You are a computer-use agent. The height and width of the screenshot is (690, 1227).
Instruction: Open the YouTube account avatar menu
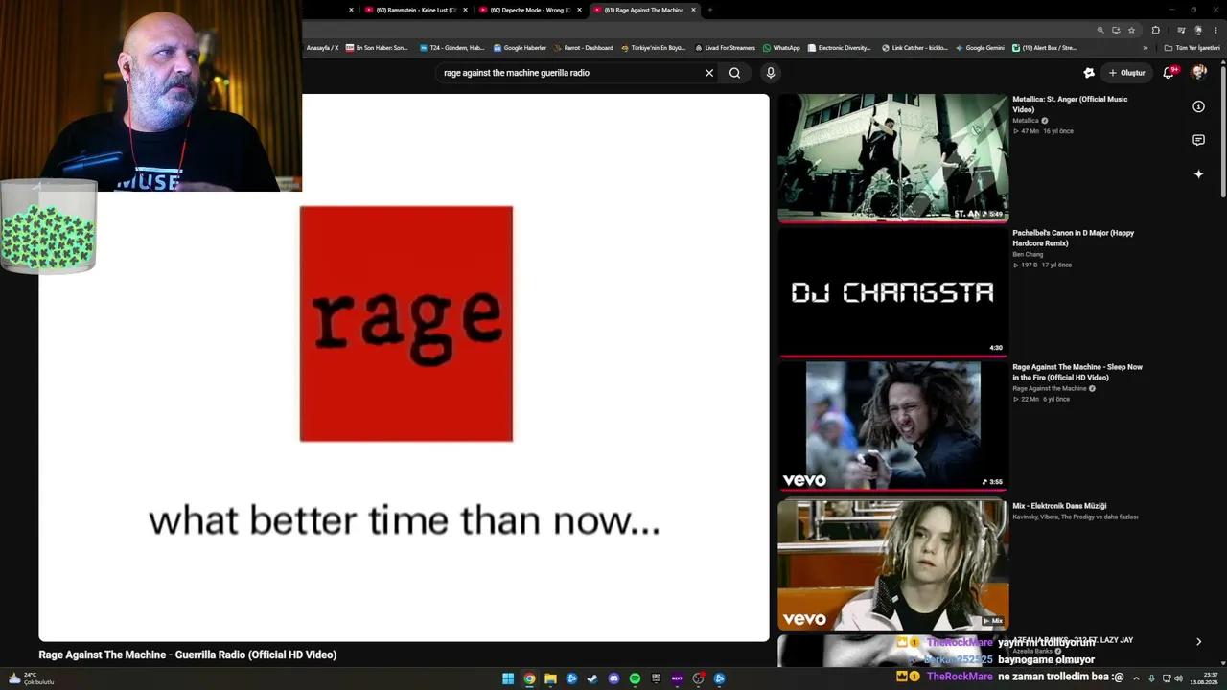[1198, 73]
